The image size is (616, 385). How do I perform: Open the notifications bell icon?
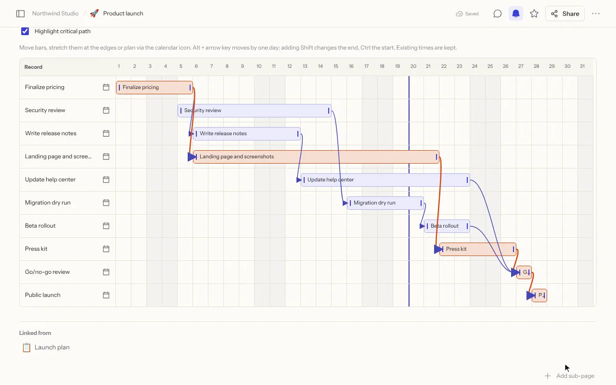(516, 13)
